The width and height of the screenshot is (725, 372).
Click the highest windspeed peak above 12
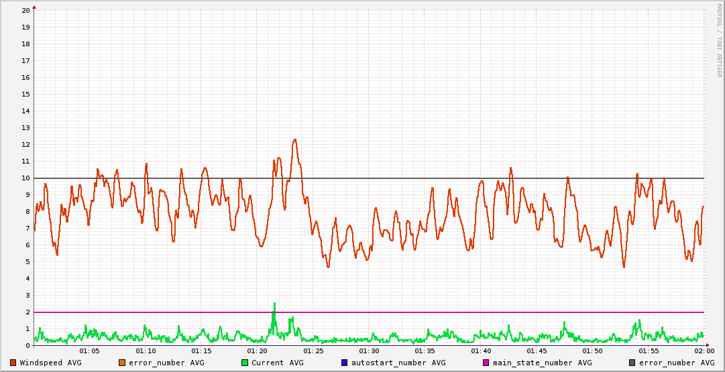tap(294, 140)
